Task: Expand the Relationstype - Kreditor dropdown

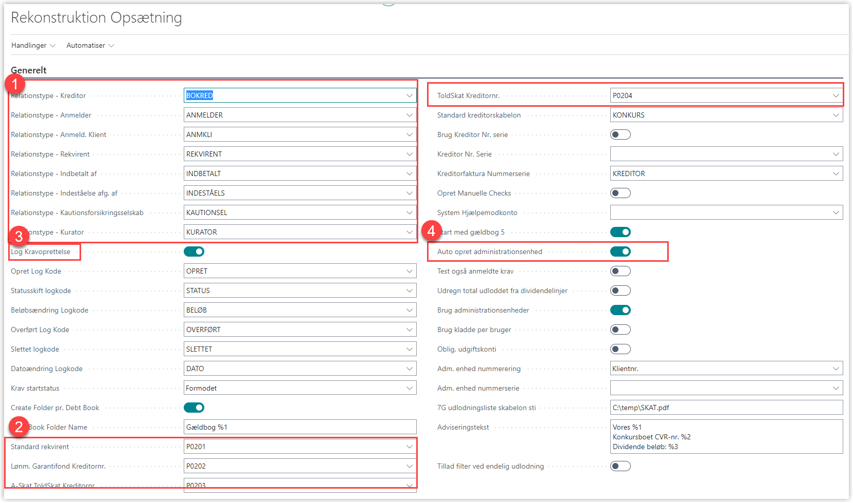Action: coord(410,95)
